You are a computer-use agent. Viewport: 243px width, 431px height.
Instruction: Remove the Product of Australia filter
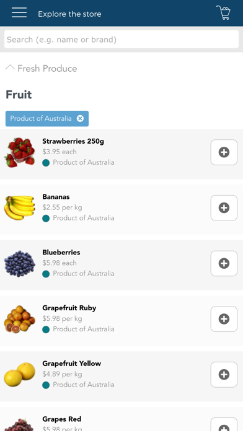[80, 118]
